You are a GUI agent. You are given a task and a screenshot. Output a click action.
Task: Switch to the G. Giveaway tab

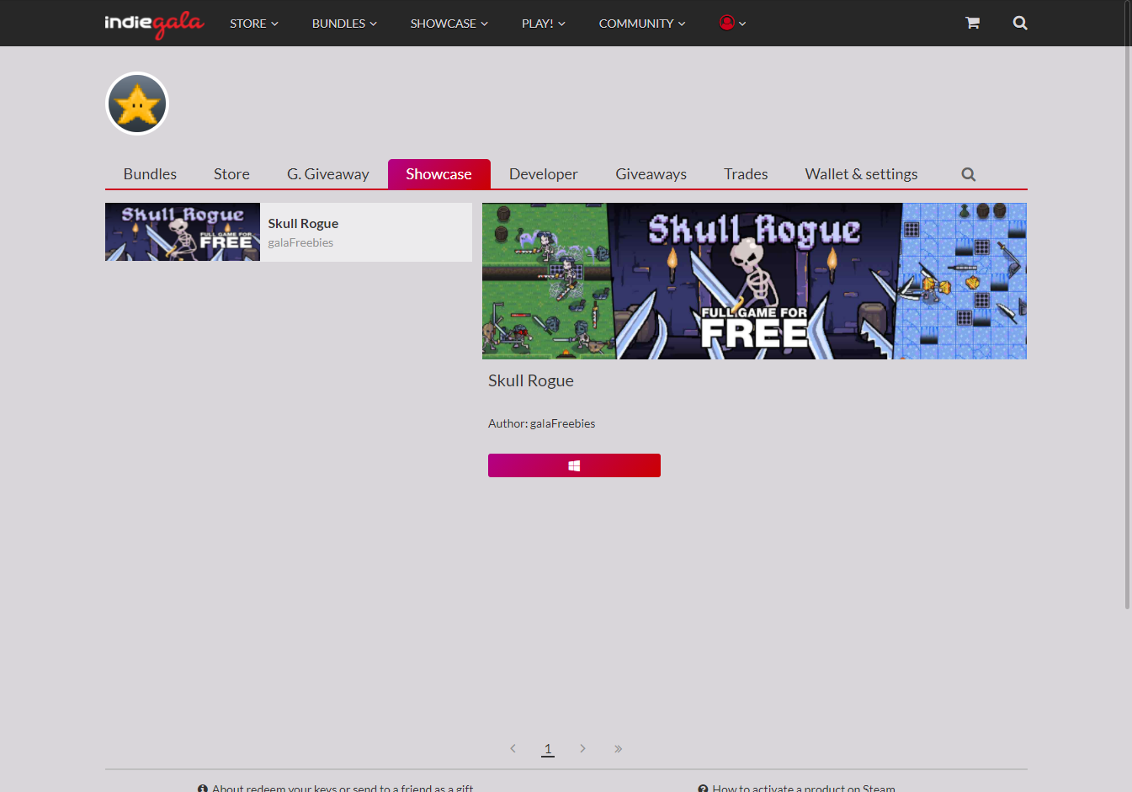pos(328,174)
